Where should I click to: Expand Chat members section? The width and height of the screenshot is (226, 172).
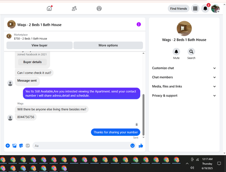[184, 77]
